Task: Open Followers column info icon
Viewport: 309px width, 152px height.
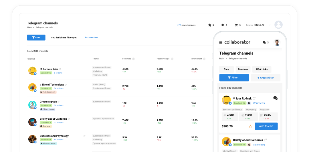Action: (x=133, y=59)
